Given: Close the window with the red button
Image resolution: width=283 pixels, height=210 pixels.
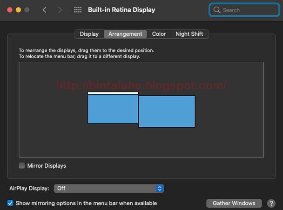Looking at the screenshot, I should 10,10.
